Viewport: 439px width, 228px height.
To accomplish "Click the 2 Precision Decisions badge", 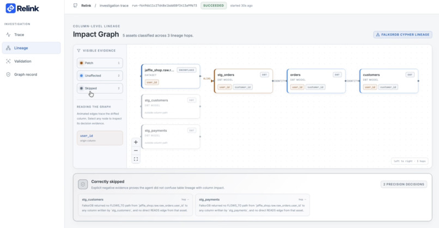I will tap(404, 184).
